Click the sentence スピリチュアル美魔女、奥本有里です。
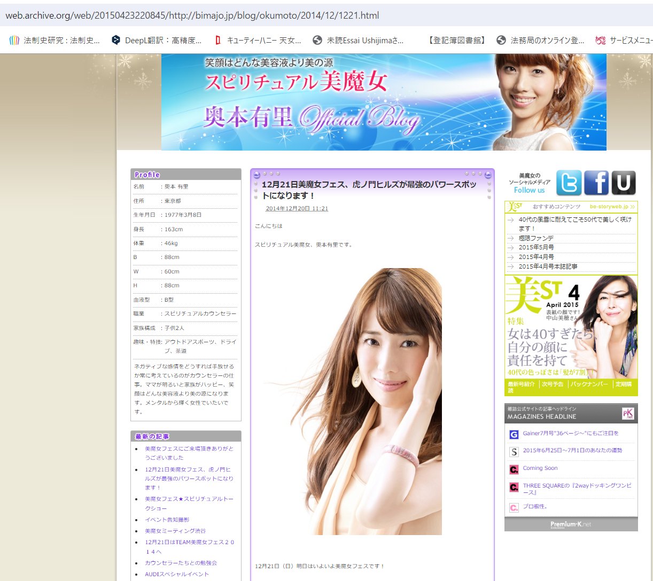 point(304,245)
